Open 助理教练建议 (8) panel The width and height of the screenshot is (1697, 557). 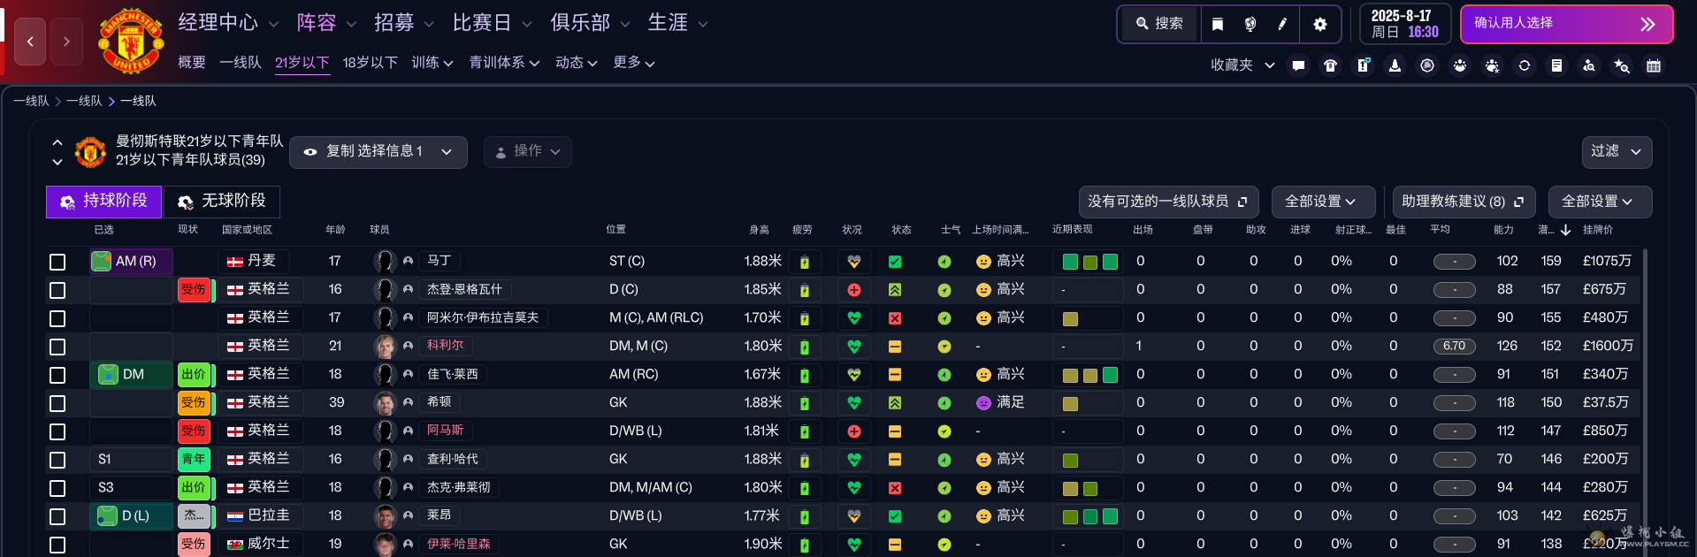click(x=1464, y=202)
